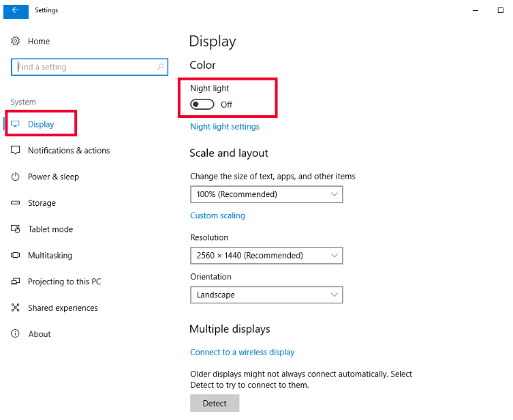Click the Power & sleep icon
Screen dimensions: 513x420
tap(16, 177)
